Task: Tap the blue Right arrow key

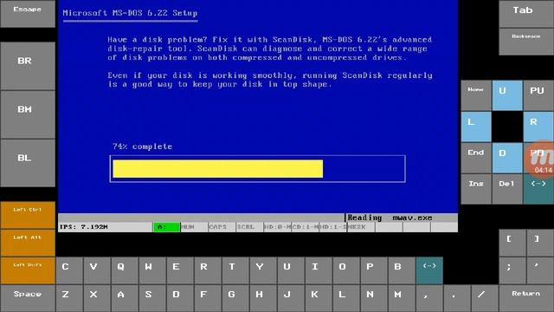Action: coord(538,127)
